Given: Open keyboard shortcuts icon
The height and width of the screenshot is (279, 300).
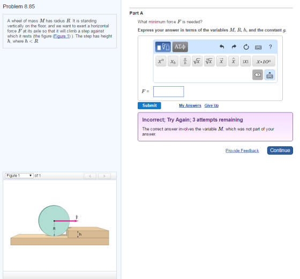Looking at the screenshot, I should click(258, 47).
